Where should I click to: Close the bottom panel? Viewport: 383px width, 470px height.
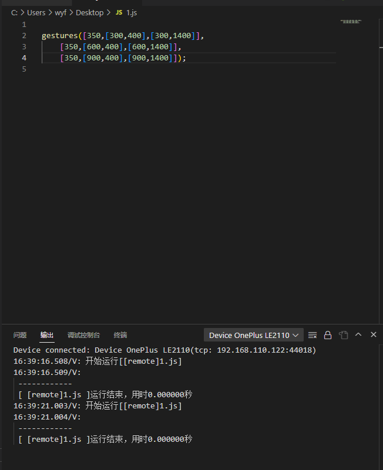[374, 334]
